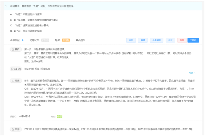Click the 发布 publish button
The width and height of the screenshot is (205, 136).
click(131, 40)
